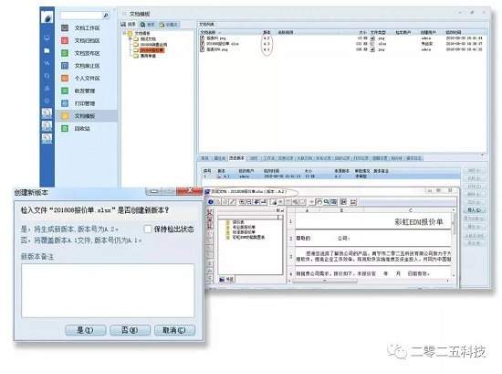This screenshot has width=502, height=374.
Task: Click inside the 新版本备注 text area
Action: click(x=108, y=291)
